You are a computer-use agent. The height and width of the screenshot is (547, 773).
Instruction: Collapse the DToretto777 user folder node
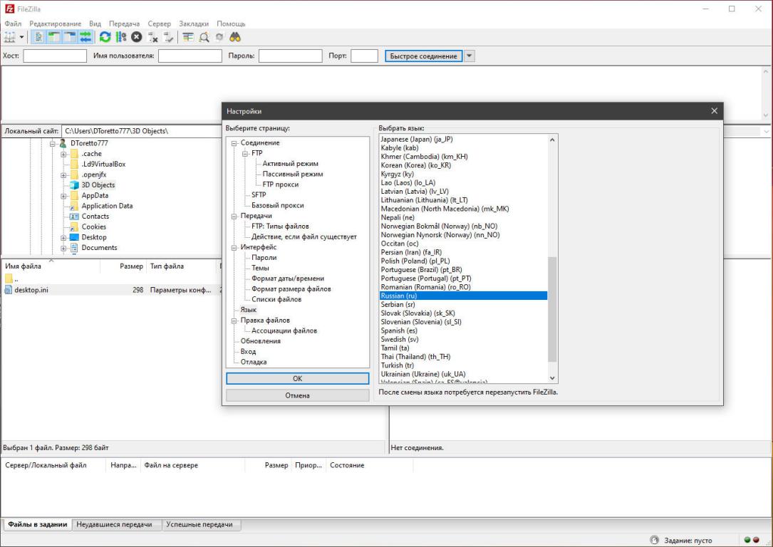click(53, 143)
